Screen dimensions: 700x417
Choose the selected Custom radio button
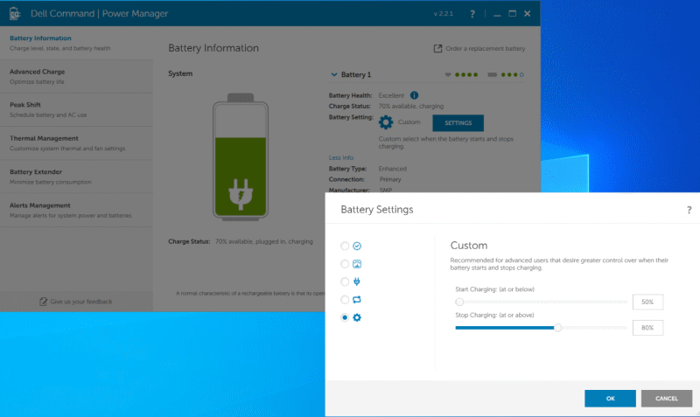[x=345, y=317]
